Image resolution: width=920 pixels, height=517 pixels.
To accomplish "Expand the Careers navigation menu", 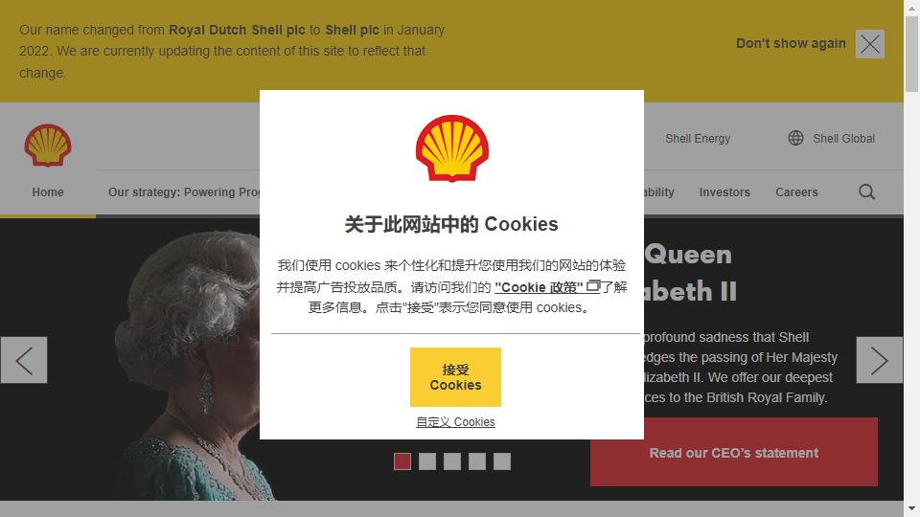I will 796,192.
